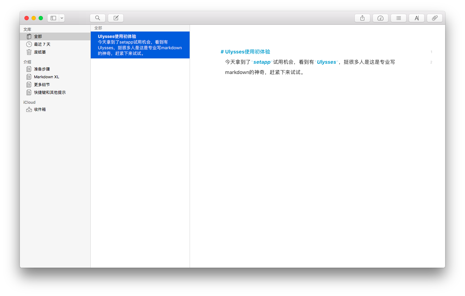This screenshot has height=296, width=465.
Task: Open the Share options from the toolbar
Action: tap(362, 18)
